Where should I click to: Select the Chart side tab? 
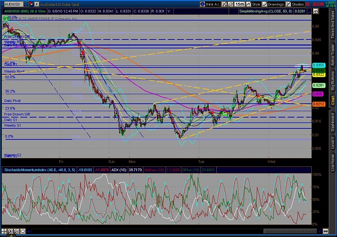333,100
